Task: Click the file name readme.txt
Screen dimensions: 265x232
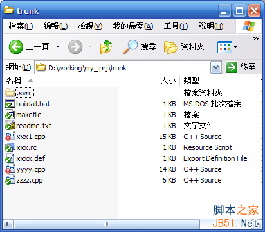Action: 33,126
